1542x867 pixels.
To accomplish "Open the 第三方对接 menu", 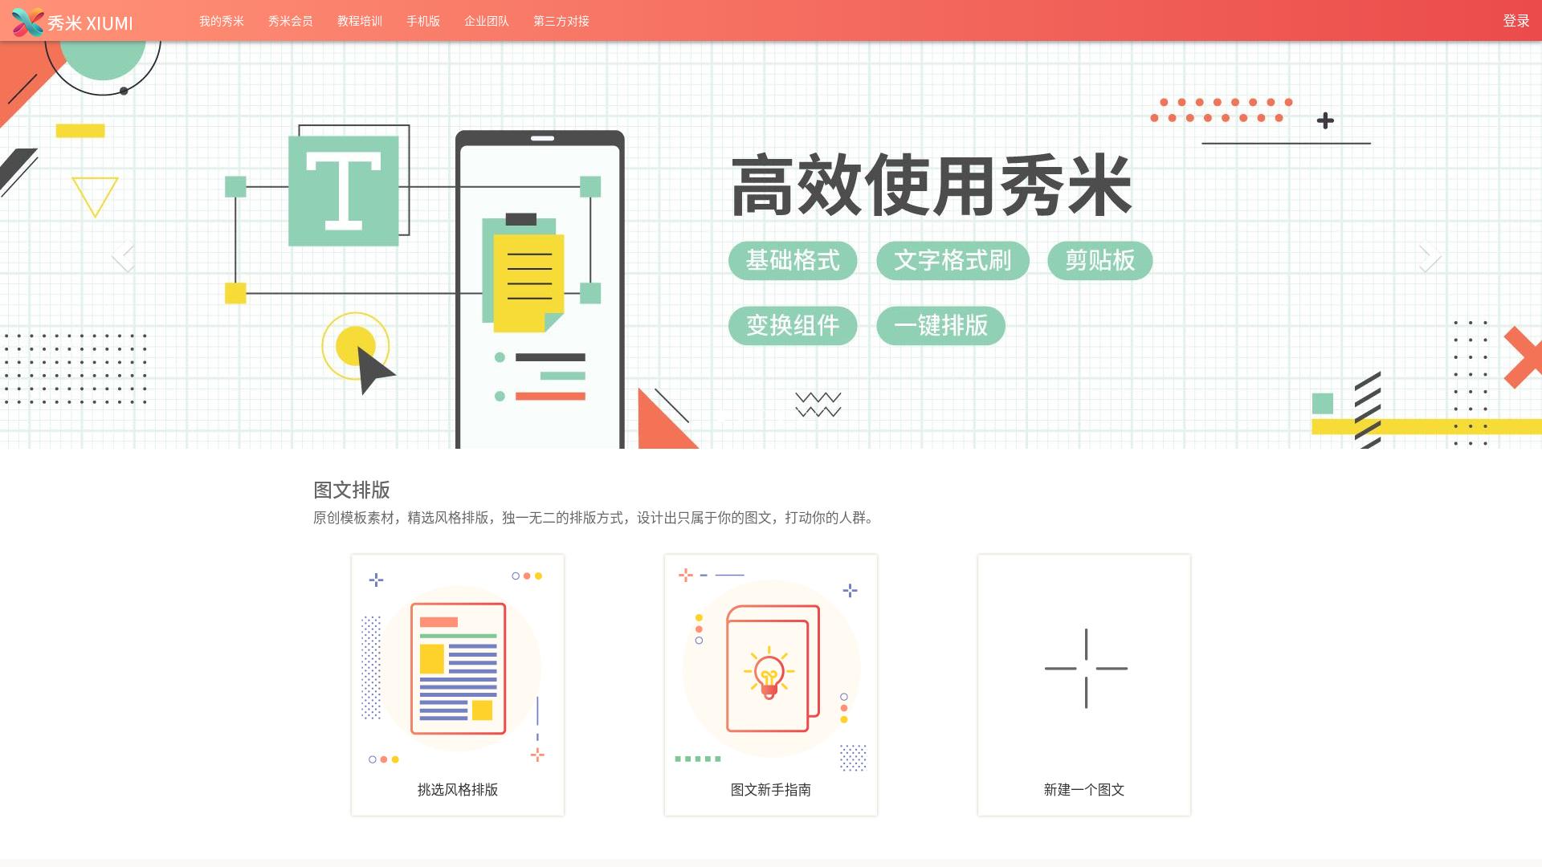I will pyautogui.click(x=561, y=19).
